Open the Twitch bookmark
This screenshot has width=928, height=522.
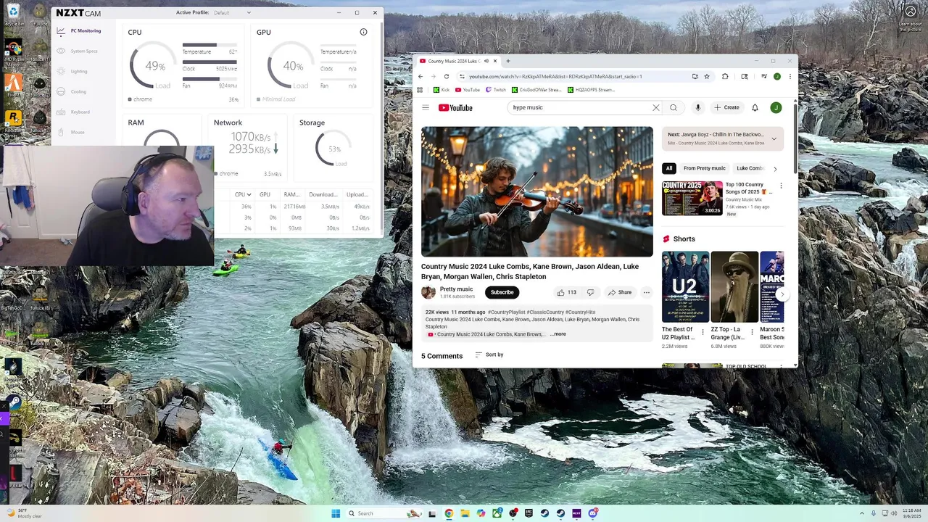pyautogui.click(x=496, y=90)
